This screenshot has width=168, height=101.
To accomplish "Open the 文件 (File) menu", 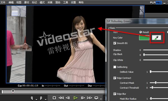I will coord(3,2).
